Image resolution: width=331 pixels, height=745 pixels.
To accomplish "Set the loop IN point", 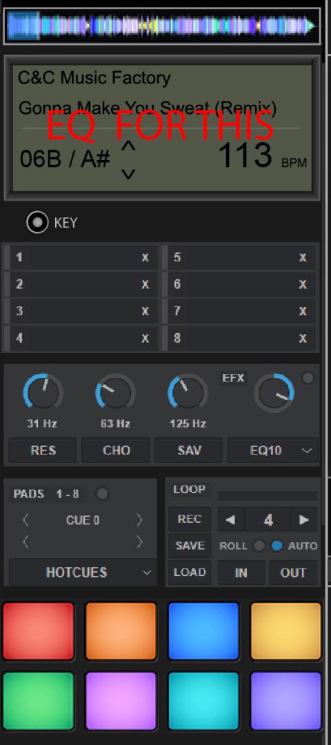I will pyautogui.click(x=241, y=573).
